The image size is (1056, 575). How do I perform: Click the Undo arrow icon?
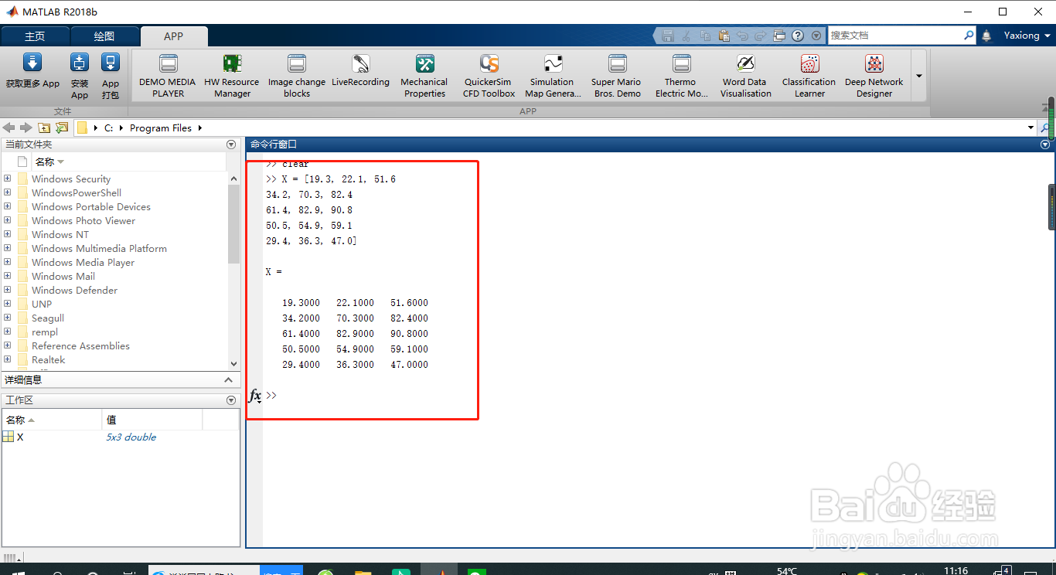pyautogui.click(x=742, y=36)
